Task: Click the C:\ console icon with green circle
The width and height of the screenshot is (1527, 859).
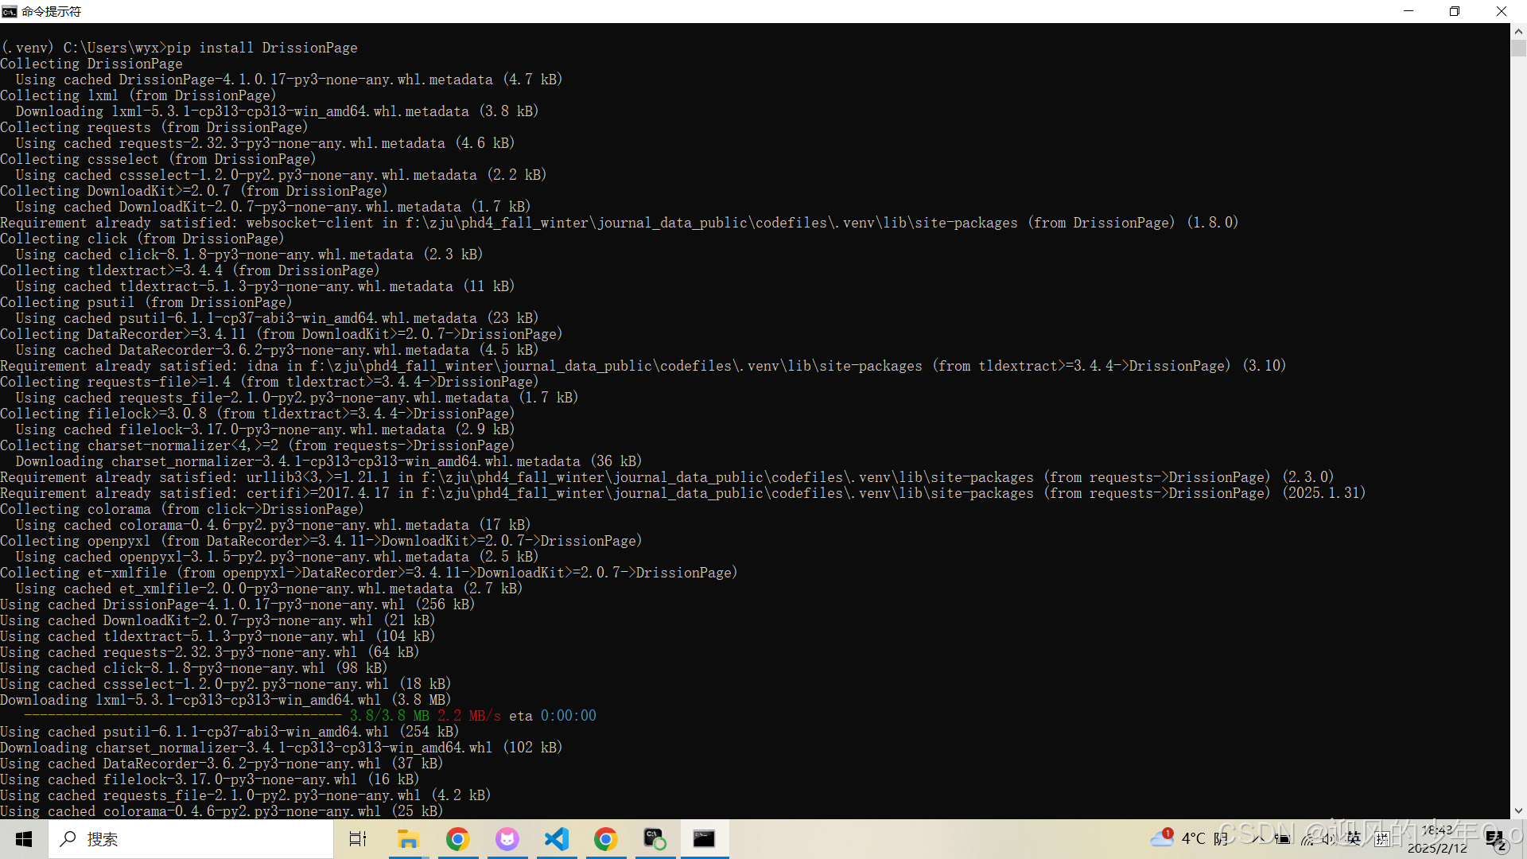Action: pos(655,839)
